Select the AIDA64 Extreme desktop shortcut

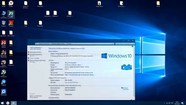3,44
